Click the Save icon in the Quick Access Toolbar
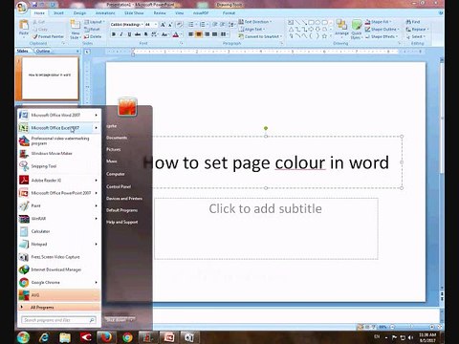The width and height of the screenshot is (459, 344). tap(34, 5)
